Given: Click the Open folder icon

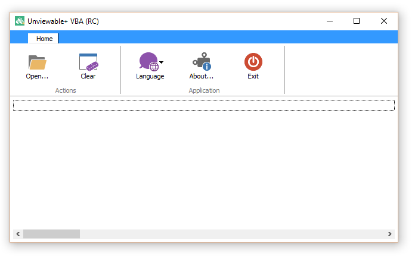Looking at the screenshot, I should click(37, 62).
